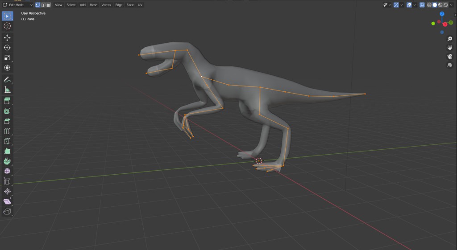
Task: Click the Toggle camera view icon
Action: (450, 57)
